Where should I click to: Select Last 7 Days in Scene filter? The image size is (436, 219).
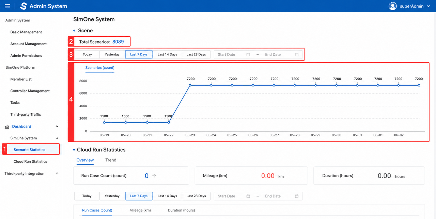tap(139, 54)
